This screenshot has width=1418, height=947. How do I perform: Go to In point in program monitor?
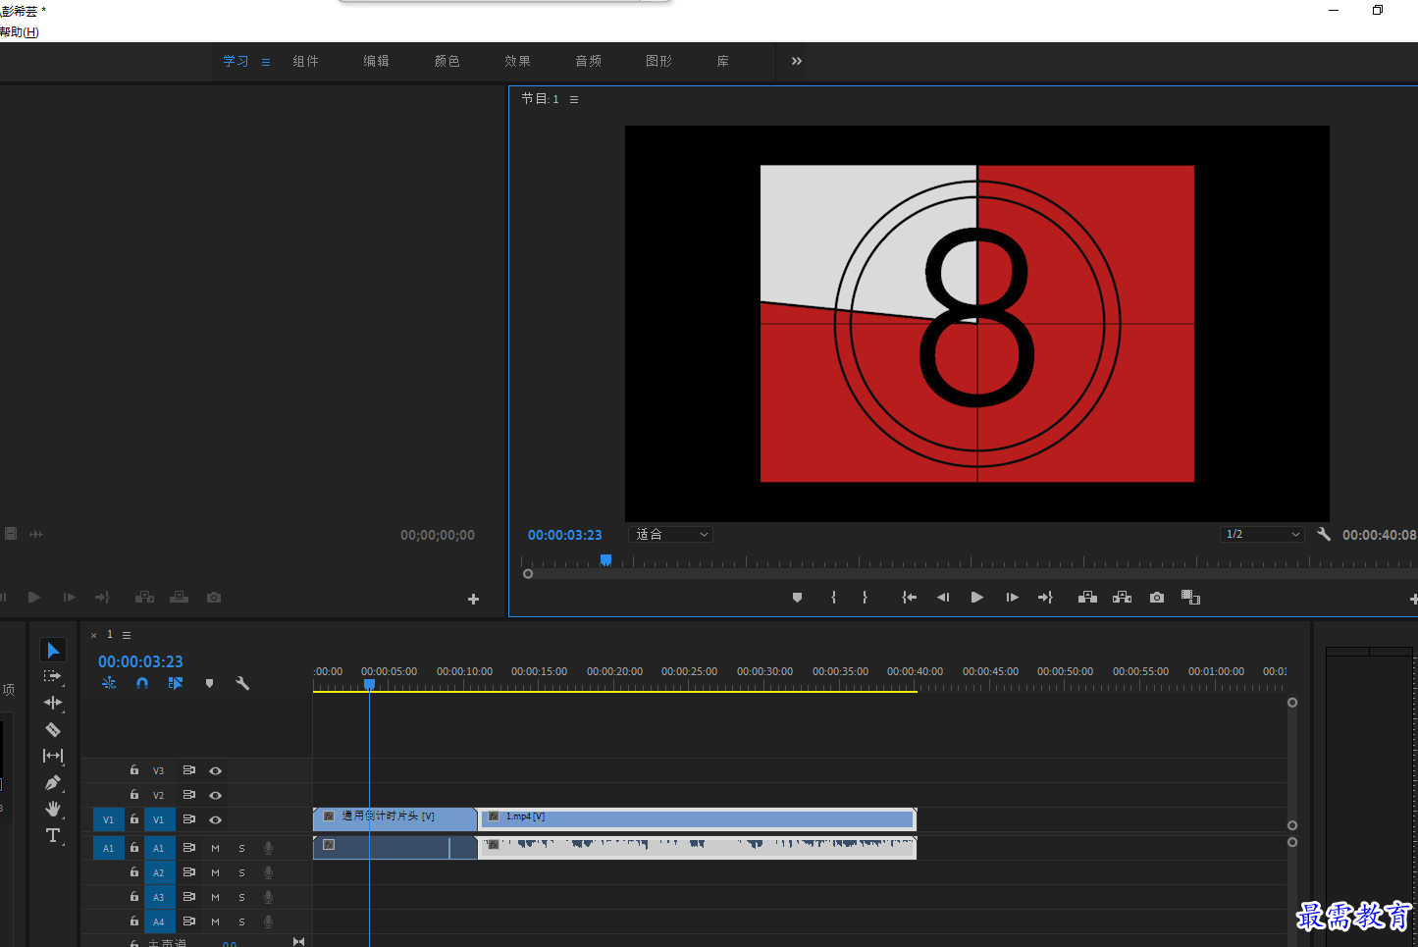pos(909,597)
